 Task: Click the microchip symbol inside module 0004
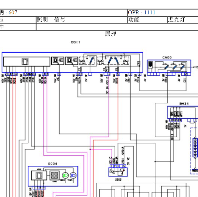click(39, 175)
